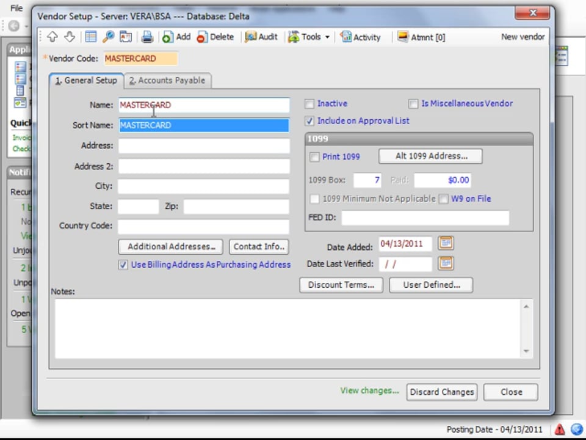Viewport: 586px width, 440px height.
Task: Click the magnifier search icon in toolbar
Action: tap(109, 37)
